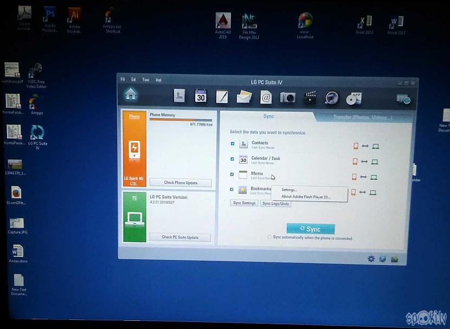450x329 pixels.
Task: Choose Settings... in the context menu
Action: point(289,190)
